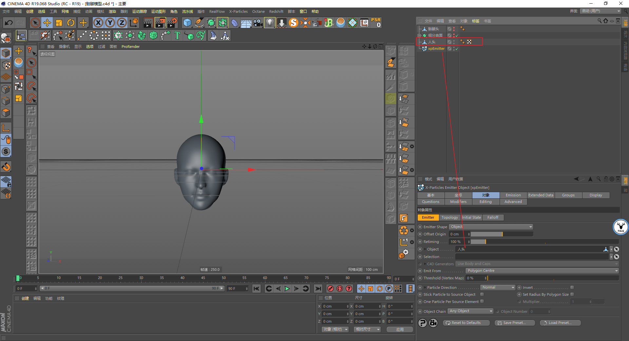
Task: Open the Emitter Shape dropdown
Action: 491,227
